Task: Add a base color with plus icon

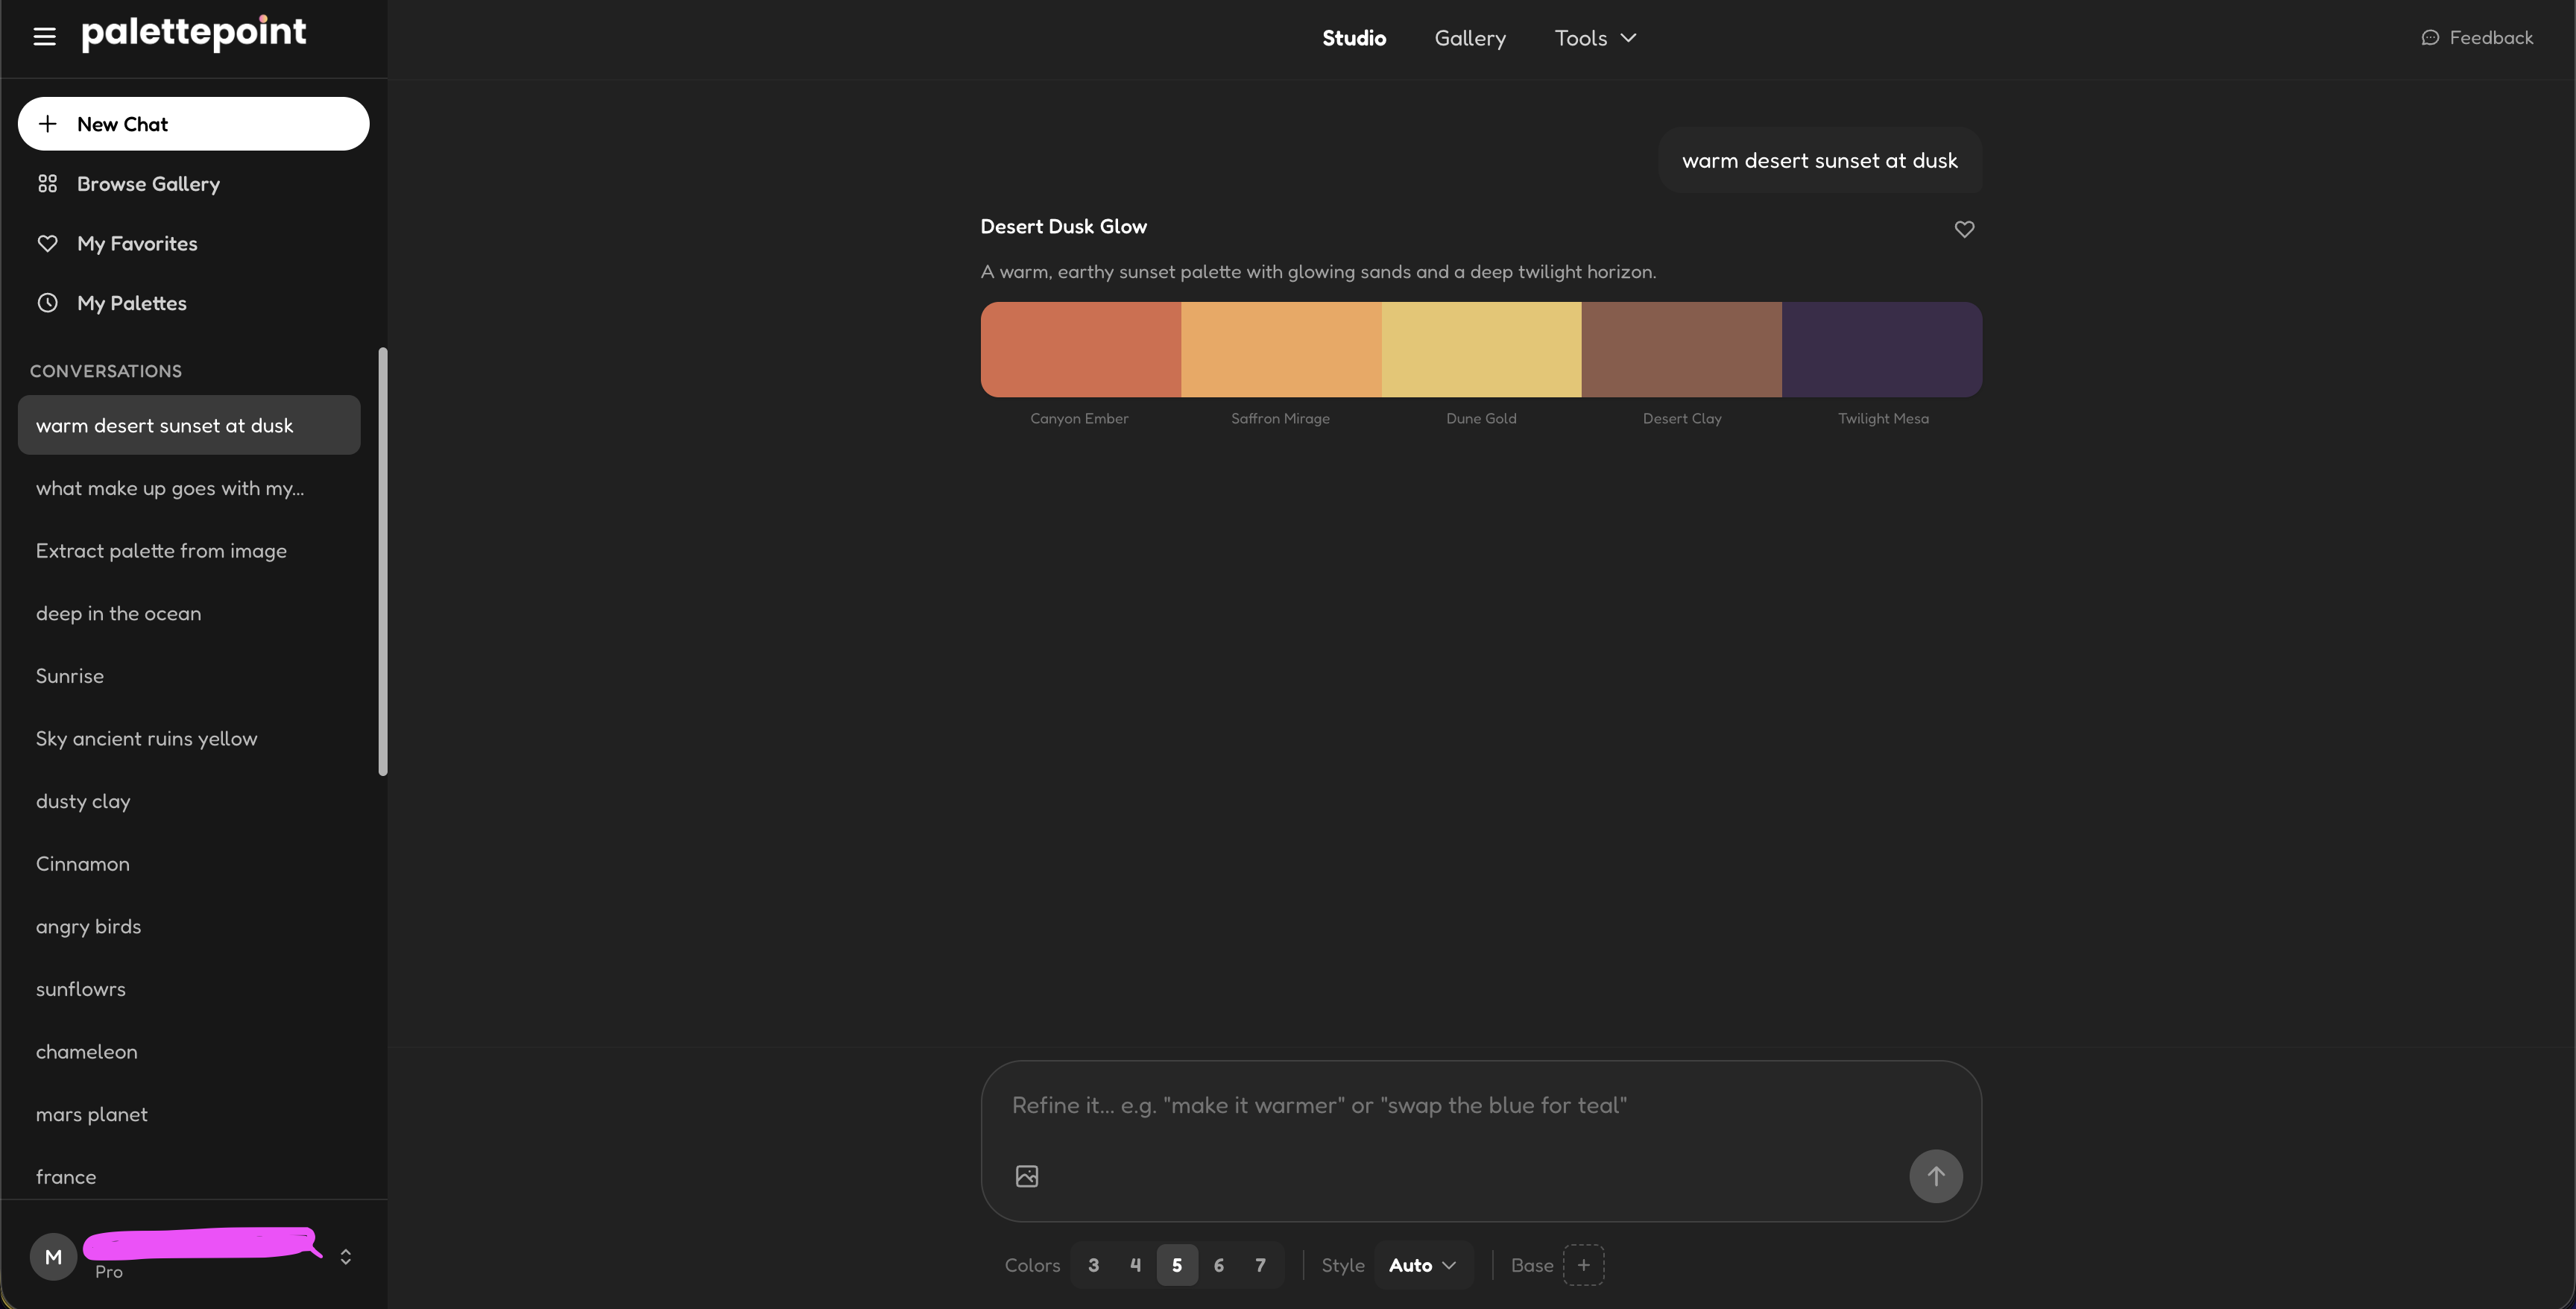Action: 1583,1265
